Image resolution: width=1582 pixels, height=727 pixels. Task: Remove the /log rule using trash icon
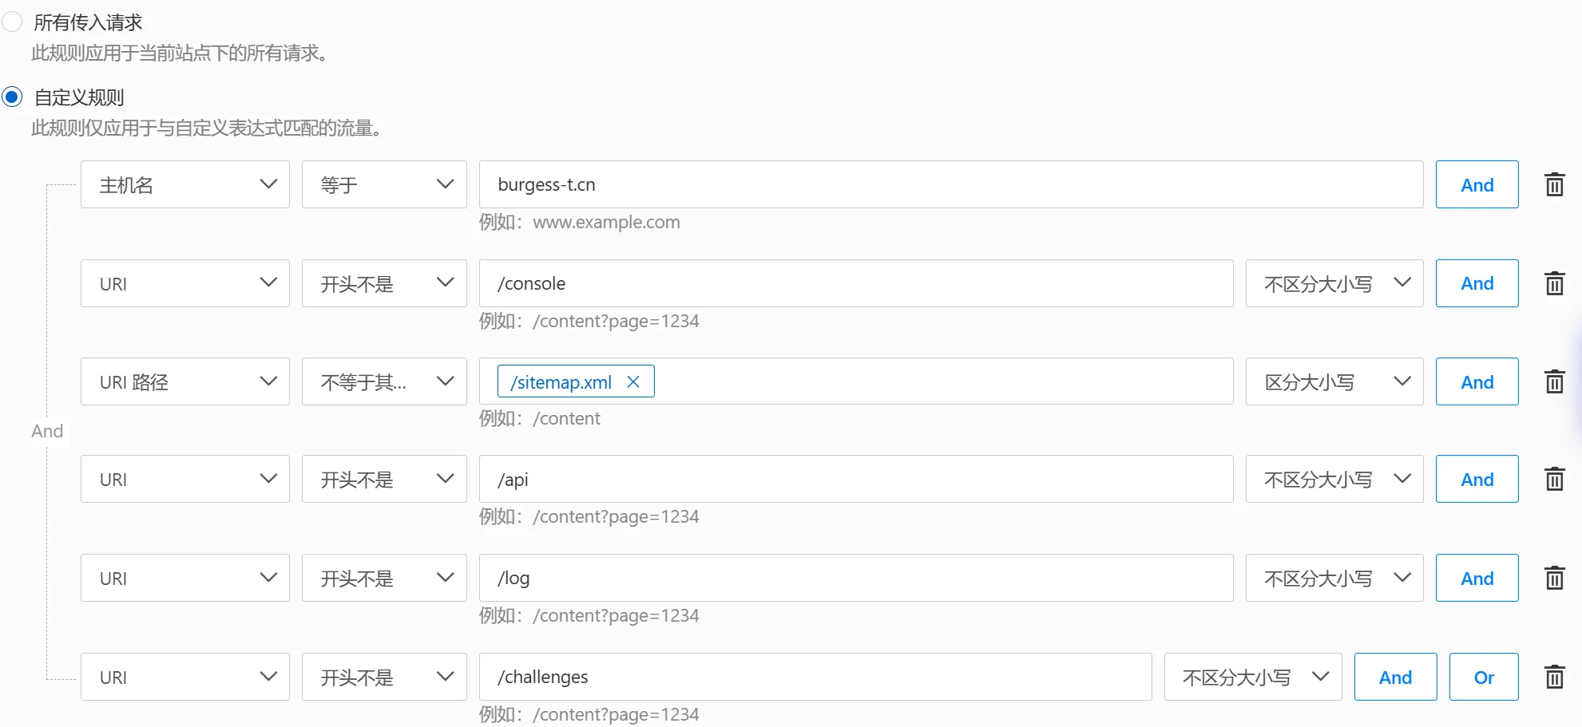1554,578
